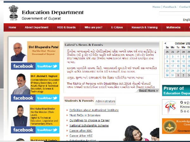Open the National Scholarship Scheme link
The width and height of the screenshot is (190, 142).
89,126
